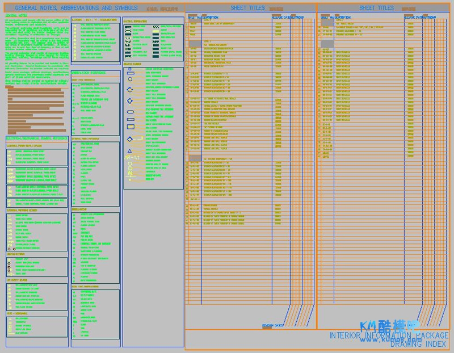This screenshot has width=454, height=353.
Task: Select the triangle symbol above AR-1.1
Action: click(130, 152)
